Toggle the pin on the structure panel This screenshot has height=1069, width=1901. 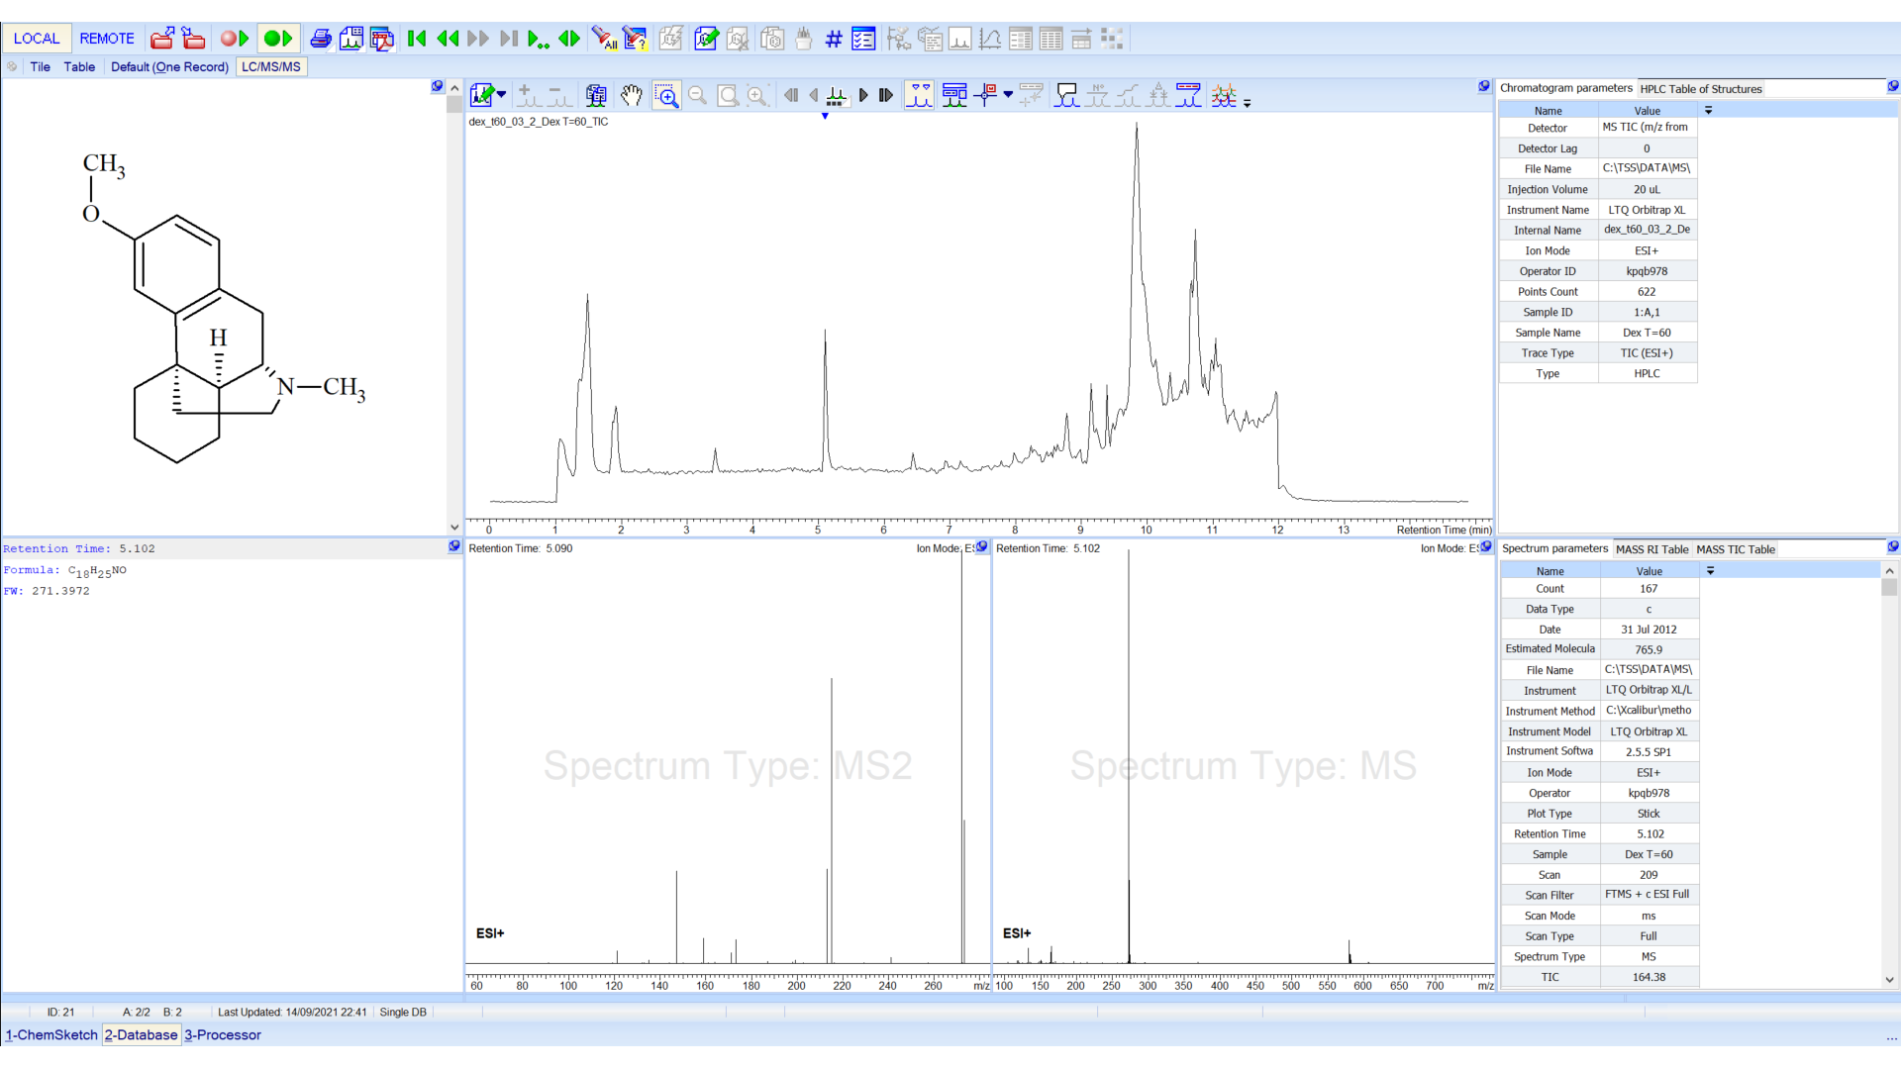(437, 86)
